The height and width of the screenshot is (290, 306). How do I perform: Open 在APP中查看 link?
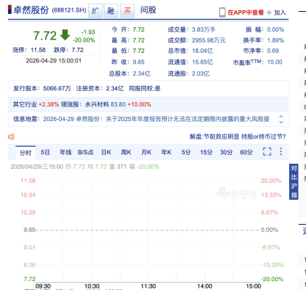coord(246,12)
